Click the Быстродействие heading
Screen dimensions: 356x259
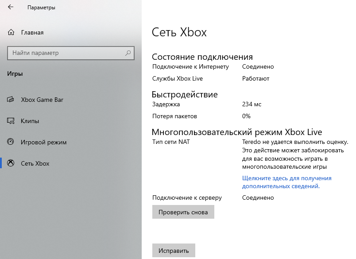point(185,94)
